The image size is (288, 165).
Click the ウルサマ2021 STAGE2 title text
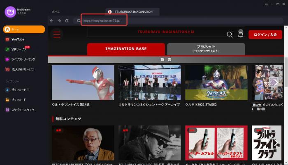(201, 105)
